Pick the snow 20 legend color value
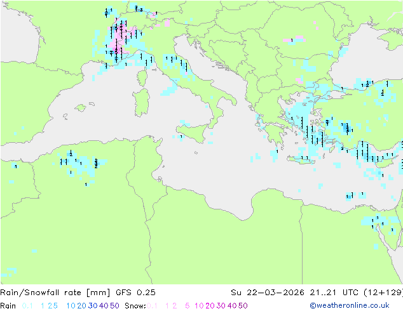Image resolution: width=403 pixels, height=311 pixels. click(210, 306)
